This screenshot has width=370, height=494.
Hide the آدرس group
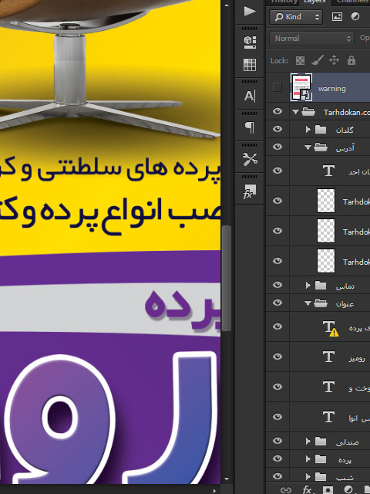(277, 147)
